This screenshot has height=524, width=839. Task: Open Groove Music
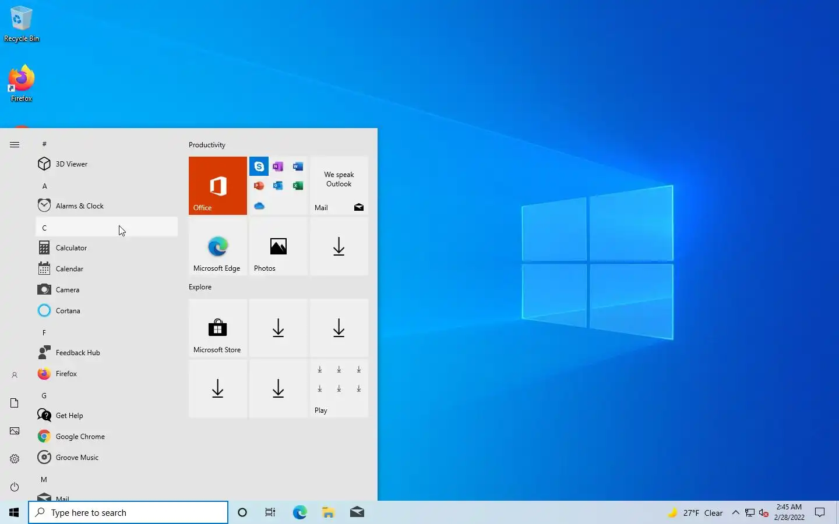click(x=107, y=458)
